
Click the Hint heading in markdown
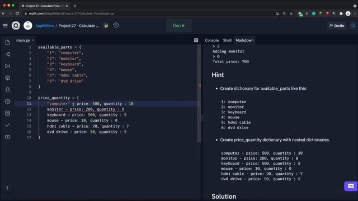[218, 75]
